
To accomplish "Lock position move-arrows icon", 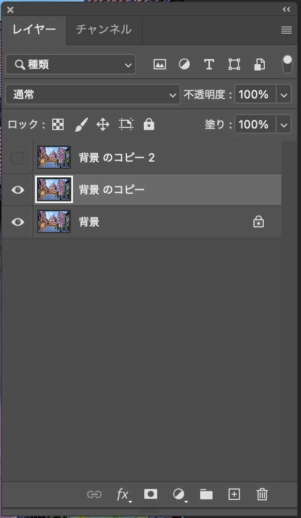I will click(103, 124).
